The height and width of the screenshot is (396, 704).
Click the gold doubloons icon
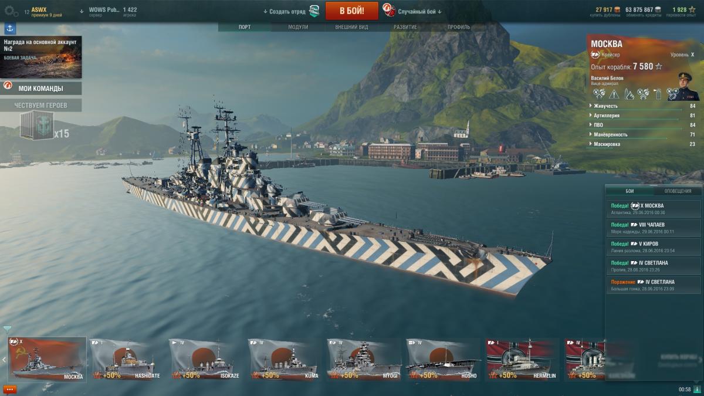click(618, 9)
